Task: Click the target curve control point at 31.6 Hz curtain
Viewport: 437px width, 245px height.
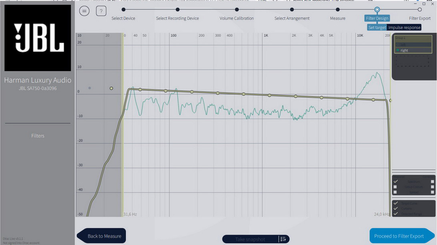Action: (111, 88)
